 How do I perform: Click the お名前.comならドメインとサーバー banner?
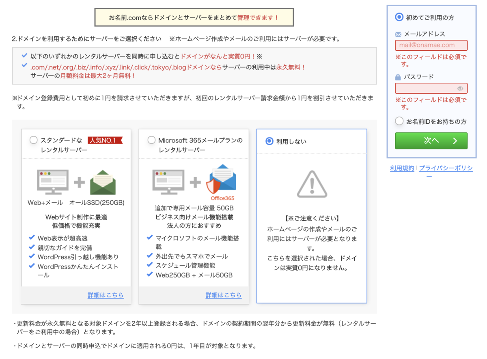coord(194,17)
